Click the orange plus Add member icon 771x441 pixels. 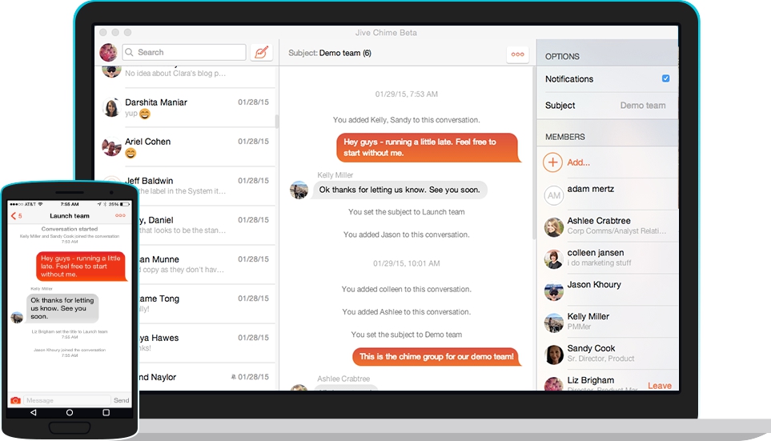[552, 162]
